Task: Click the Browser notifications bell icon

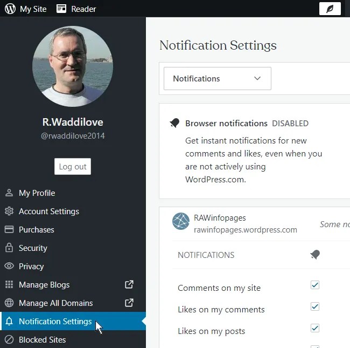Action: 174,123
